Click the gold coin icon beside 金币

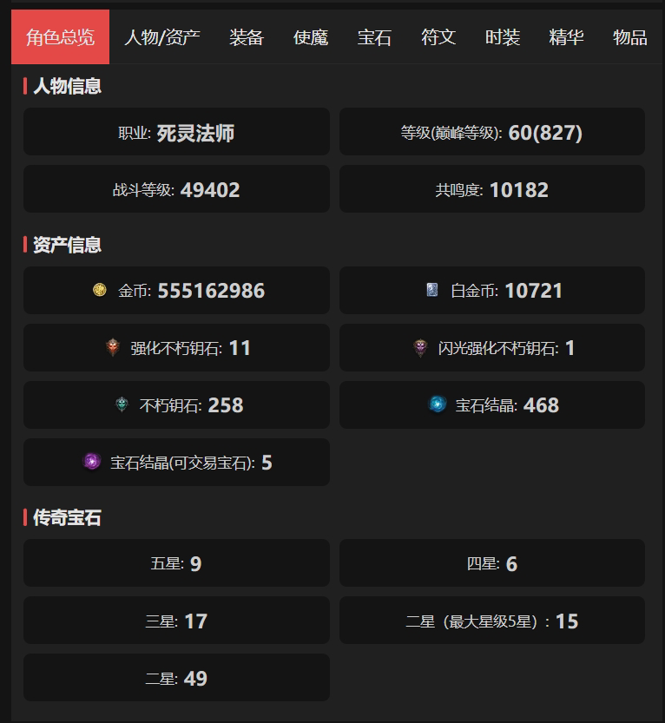[x=100, y=290]
